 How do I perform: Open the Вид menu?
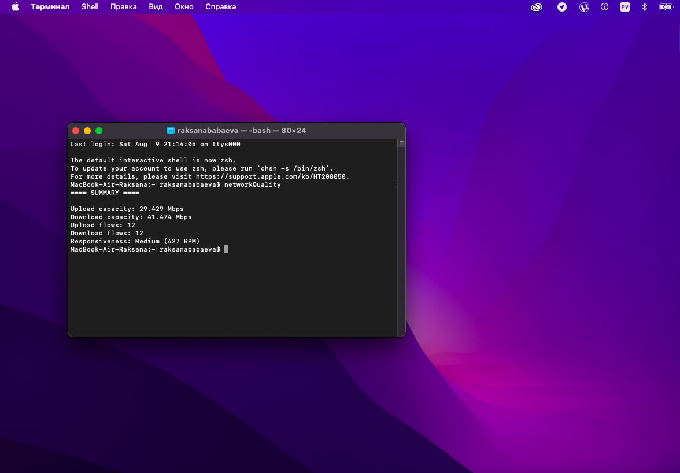click(x=156, y=7)
